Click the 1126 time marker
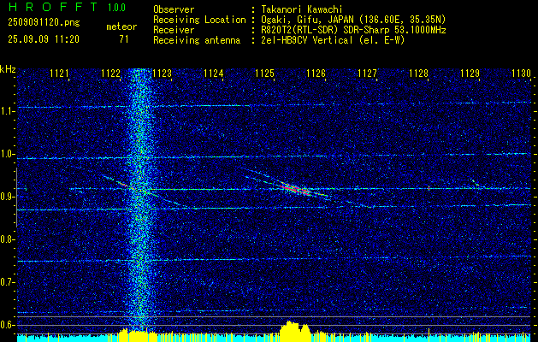The height and width of the screenshot is (342, 538). click(316, 74)
